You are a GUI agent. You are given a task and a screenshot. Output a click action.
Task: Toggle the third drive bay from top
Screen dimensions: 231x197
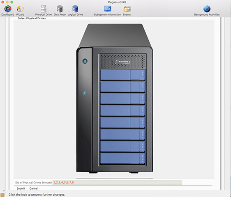(x=122, y=98)
